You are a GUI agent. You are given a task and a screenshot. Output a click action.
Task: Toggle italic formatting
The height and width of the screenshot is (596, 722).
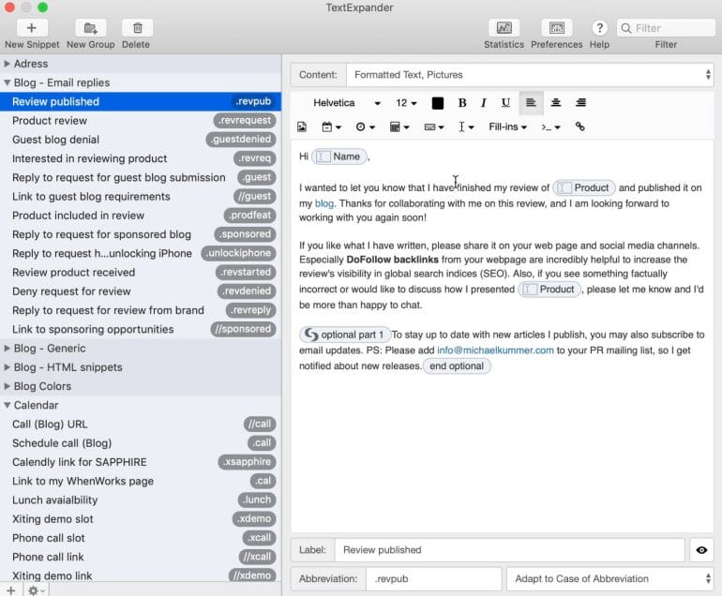coord(484,103)
